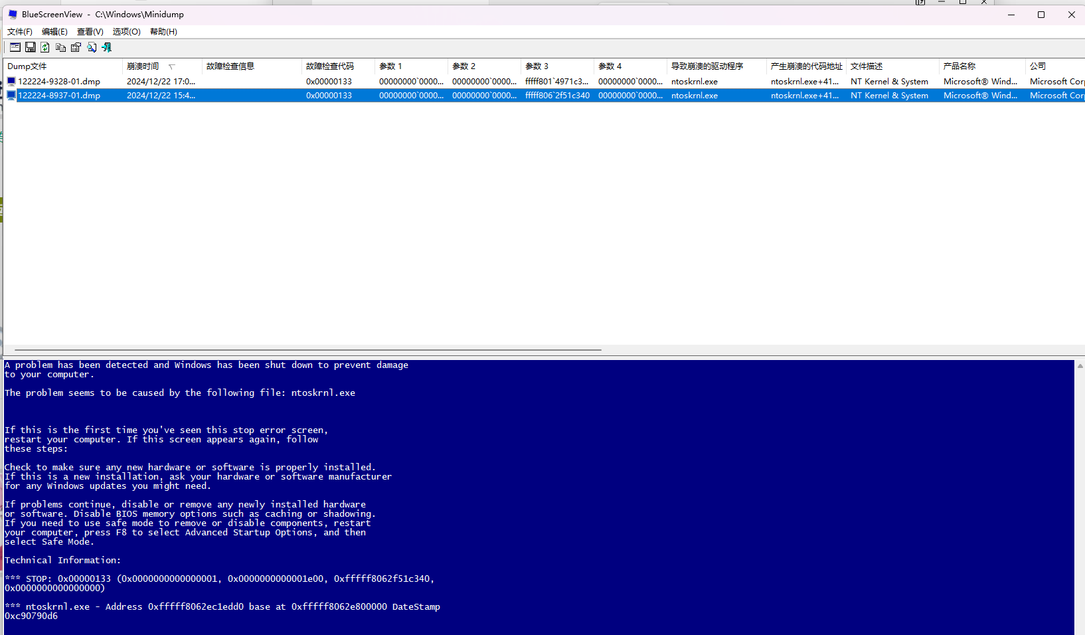1085x635 pixels.
Task: Click the Exit door toolbar icon
Action: 106,47
